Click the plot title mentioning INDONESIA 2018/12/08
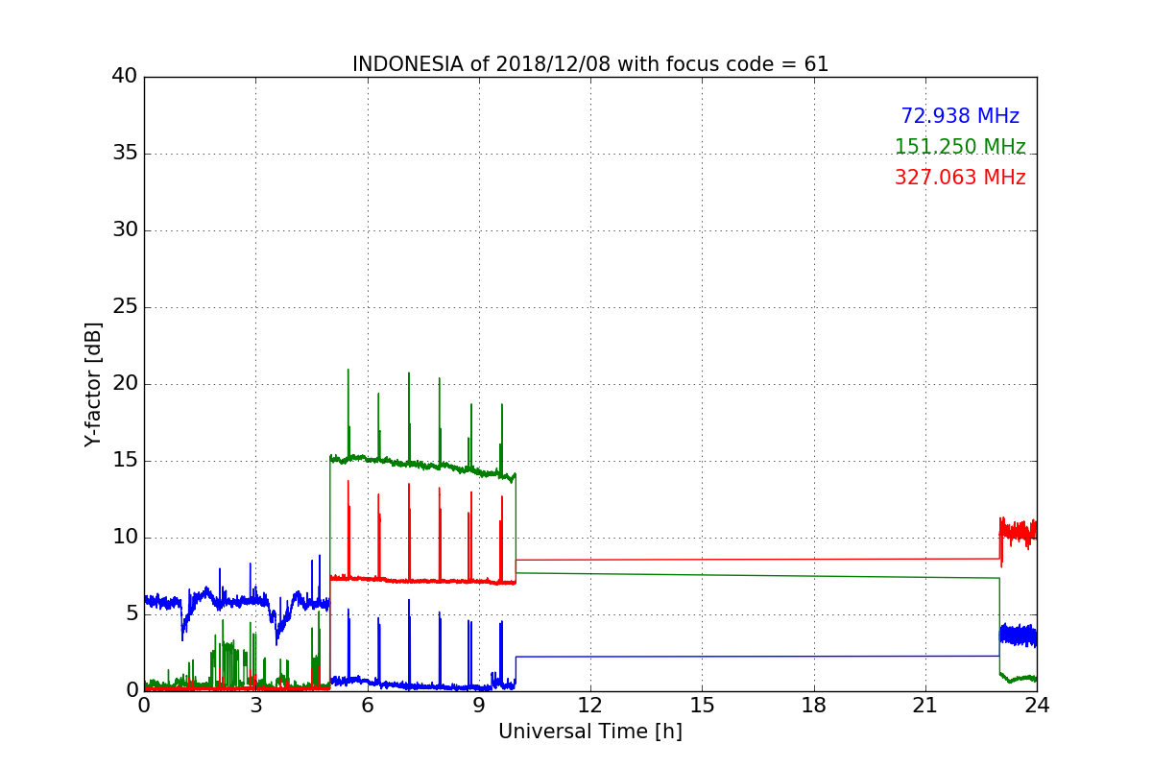Screen dimensions: 1152x768 coord(590,64)
